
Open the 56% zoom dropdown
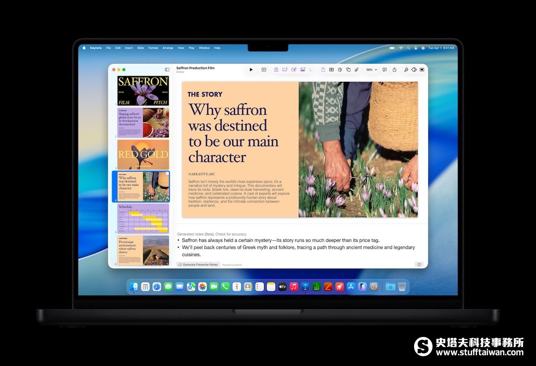tap(372, 70)
